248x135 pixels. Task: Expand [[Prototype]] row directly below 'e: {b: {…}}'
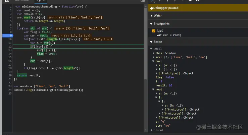[162, 110]
